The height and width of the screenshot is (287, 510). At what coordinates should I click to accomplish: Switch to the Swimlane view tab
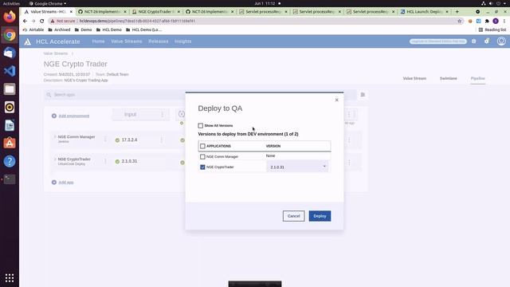click(448, 78)
